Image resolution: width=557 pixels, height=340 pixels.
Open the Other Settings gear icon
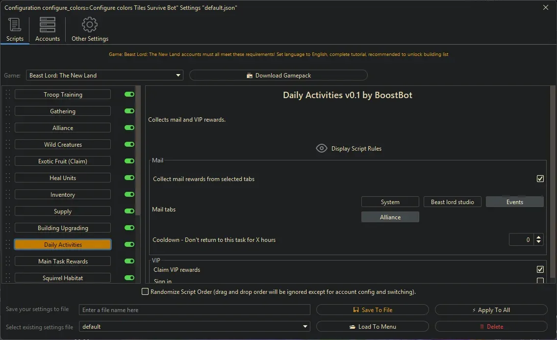90,24
